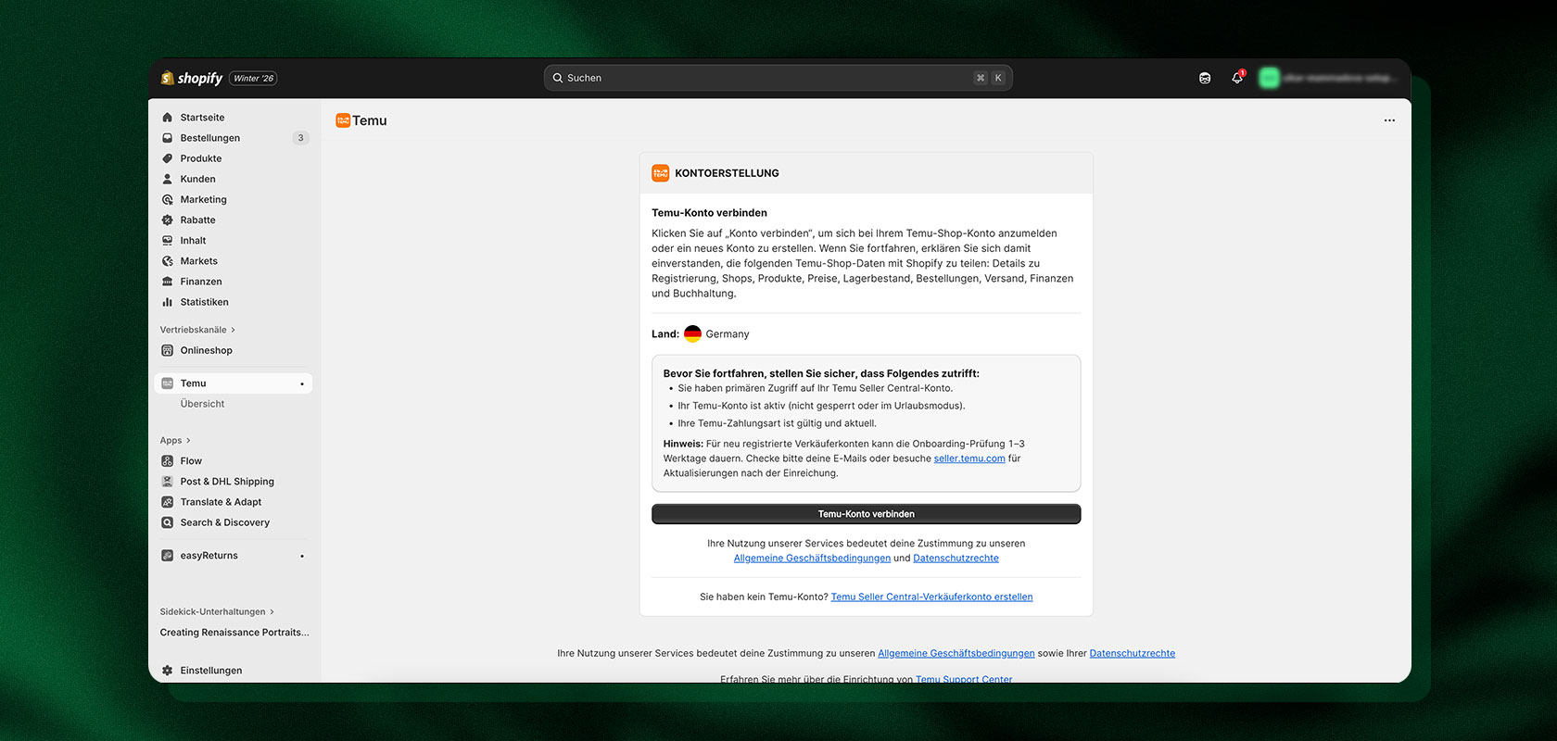Image resolution: width=1557 pixels, height=741 pixels.
Task: Click the Inhalt content icon
Action: (x=168, y=241)
